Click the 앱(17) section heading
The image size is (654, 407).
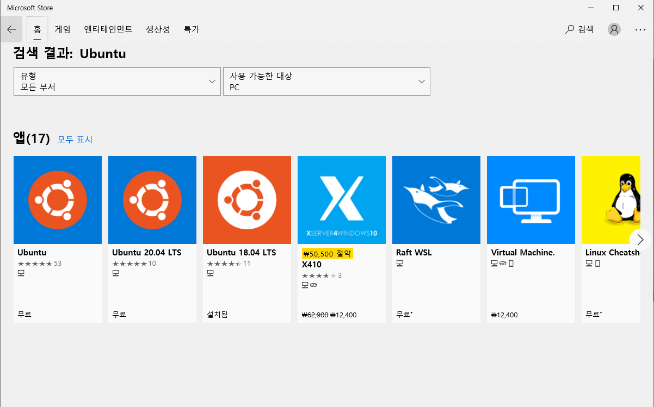pos(32,139)
